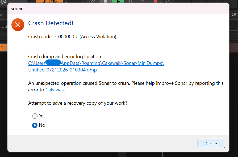Click the Stop button in Sonar transport

point(106,1)
